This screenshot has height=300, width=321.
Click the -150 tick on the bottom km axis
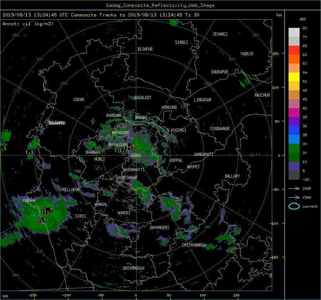click(x=32, y=295)
